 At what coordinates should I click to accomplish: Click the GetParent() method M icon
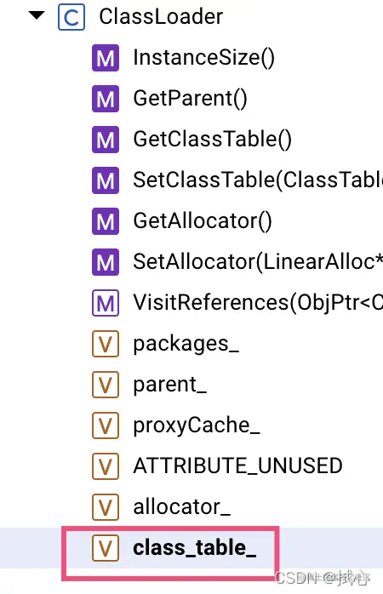click(106, 99)
